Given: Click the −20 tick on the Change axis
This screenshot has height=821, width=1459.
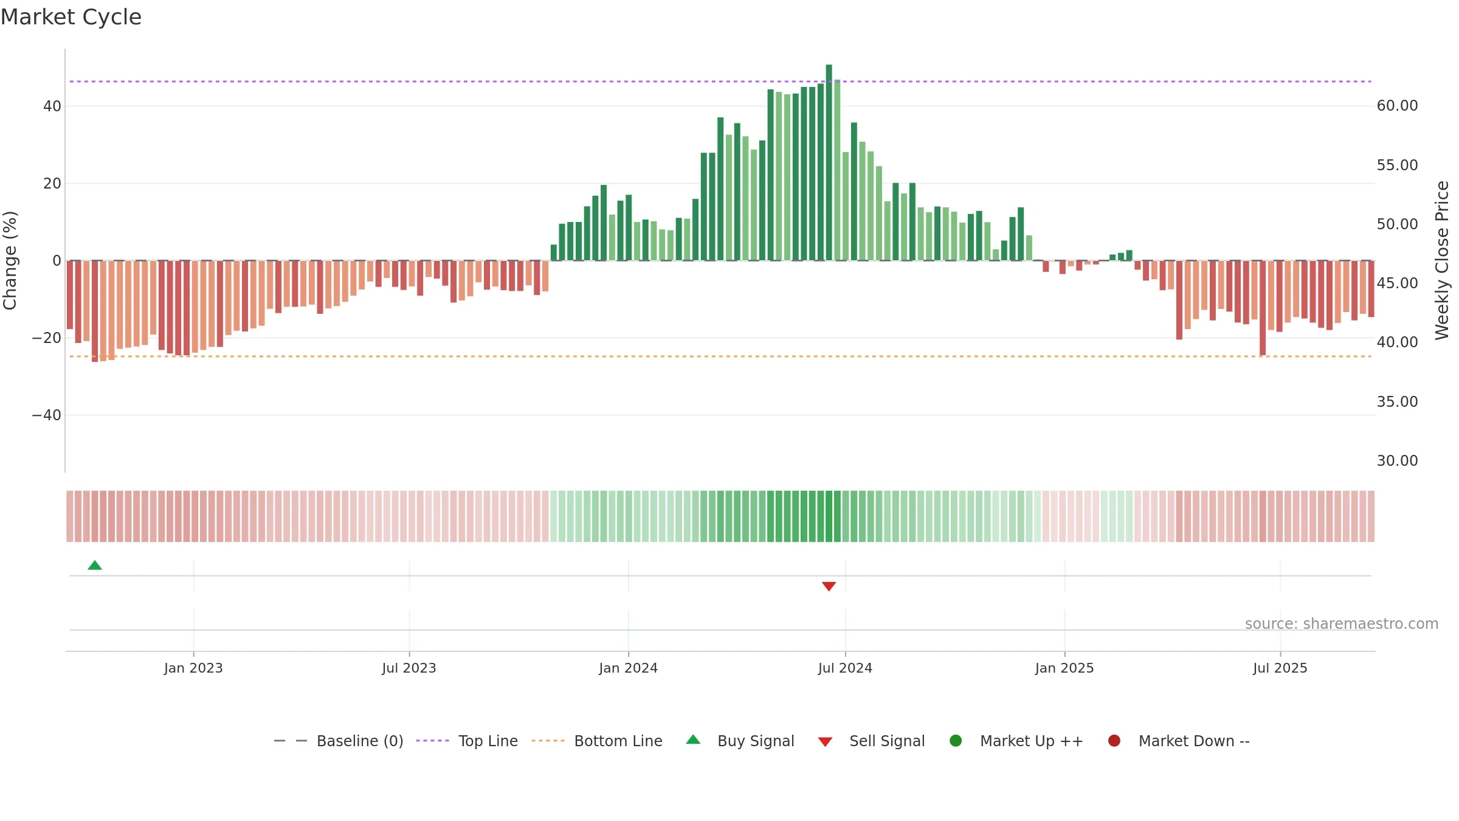Looking at the screenshot, I should tap(47, 338).
